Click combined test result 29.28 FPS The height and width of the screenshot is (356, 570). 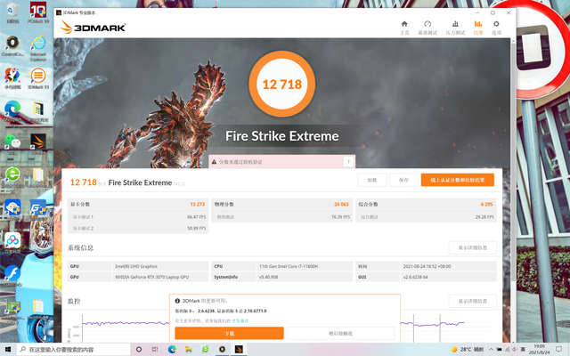pos(484,217)
